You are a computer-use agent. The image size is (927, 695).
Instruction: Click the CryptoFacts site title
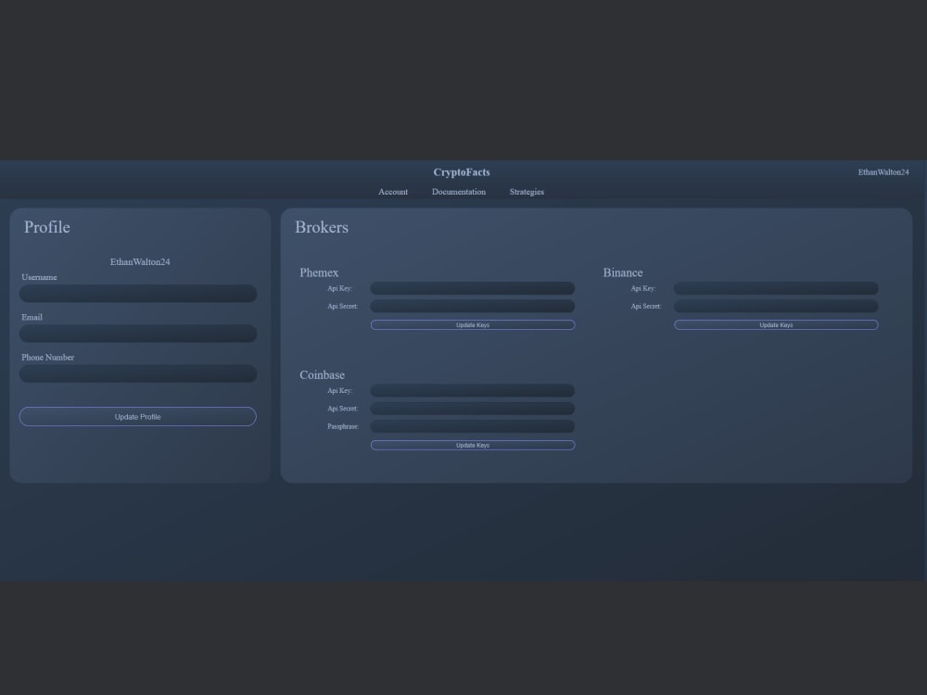[463, 172]
